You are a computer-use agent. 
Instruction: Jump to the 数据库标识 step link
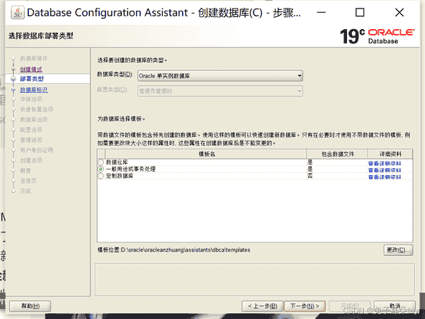pos(34,90)
